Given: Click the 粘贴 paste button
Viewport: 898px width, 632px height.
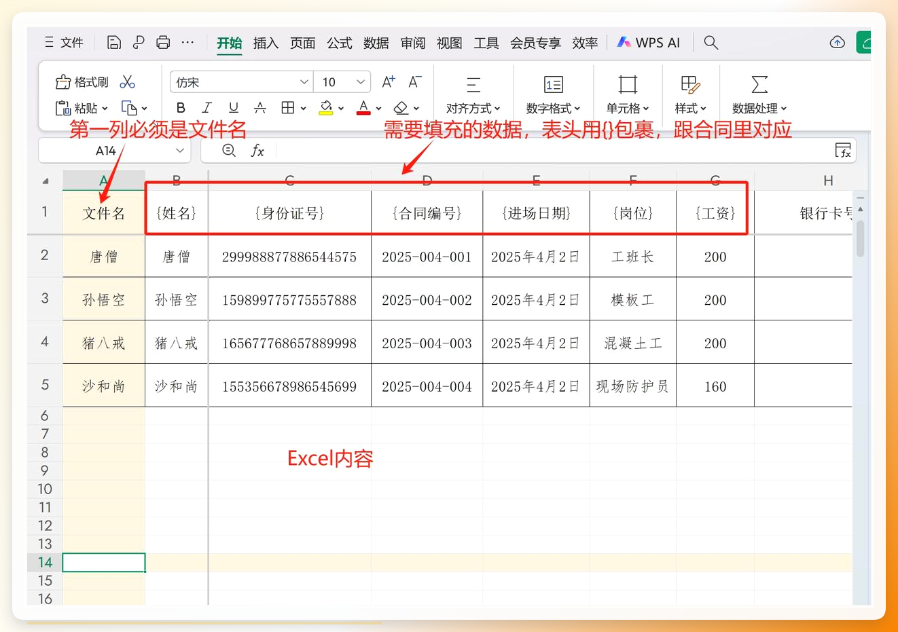Looking at the screenshot, I should [x=76, y=108].
